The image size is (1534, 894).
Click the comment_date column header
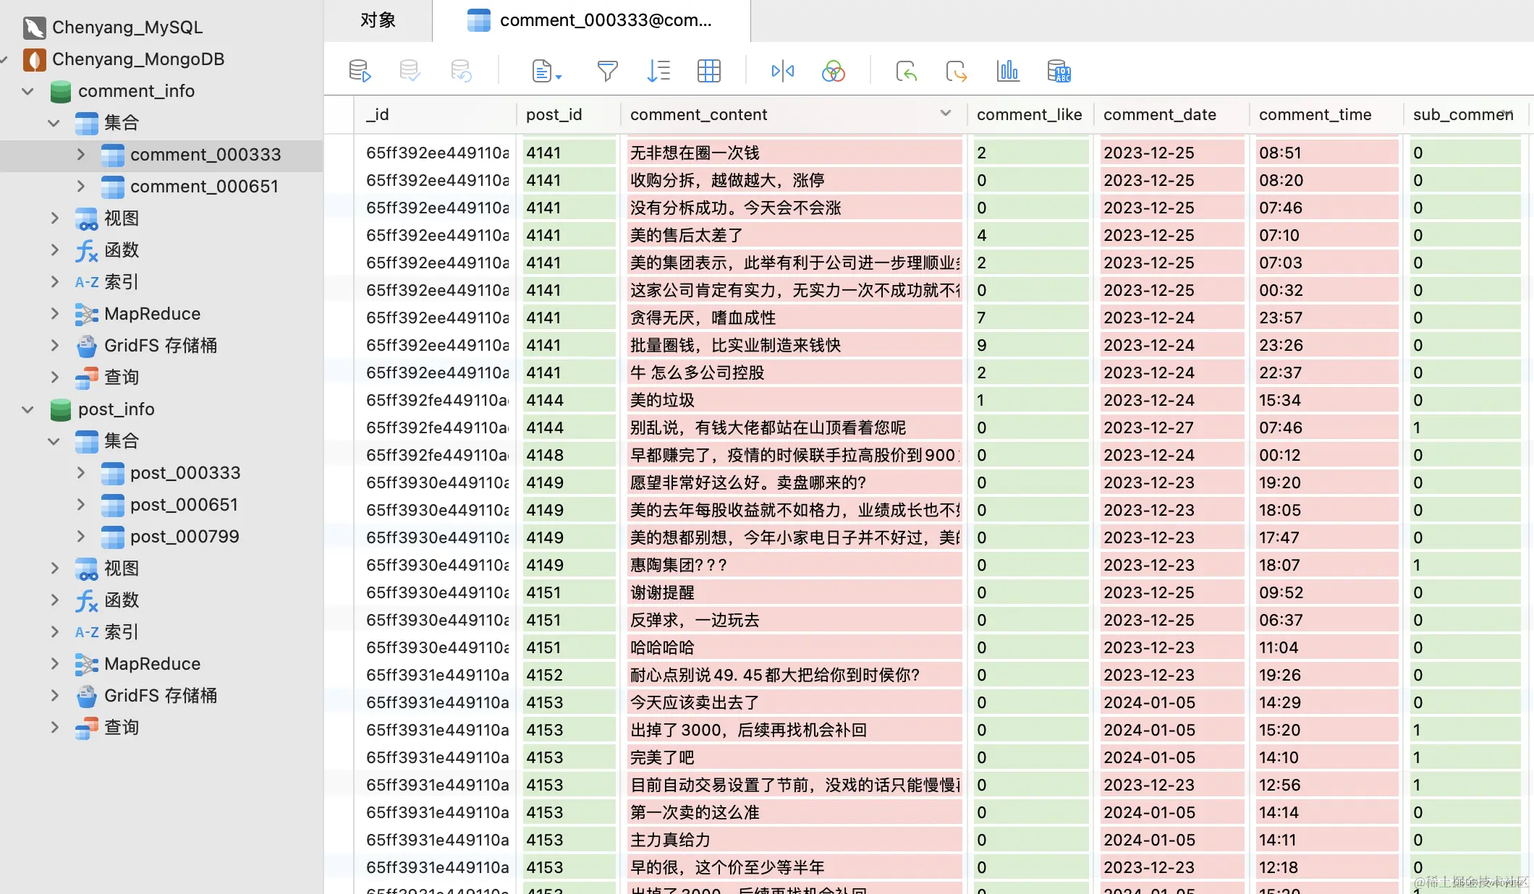(x=1171, y=114)
